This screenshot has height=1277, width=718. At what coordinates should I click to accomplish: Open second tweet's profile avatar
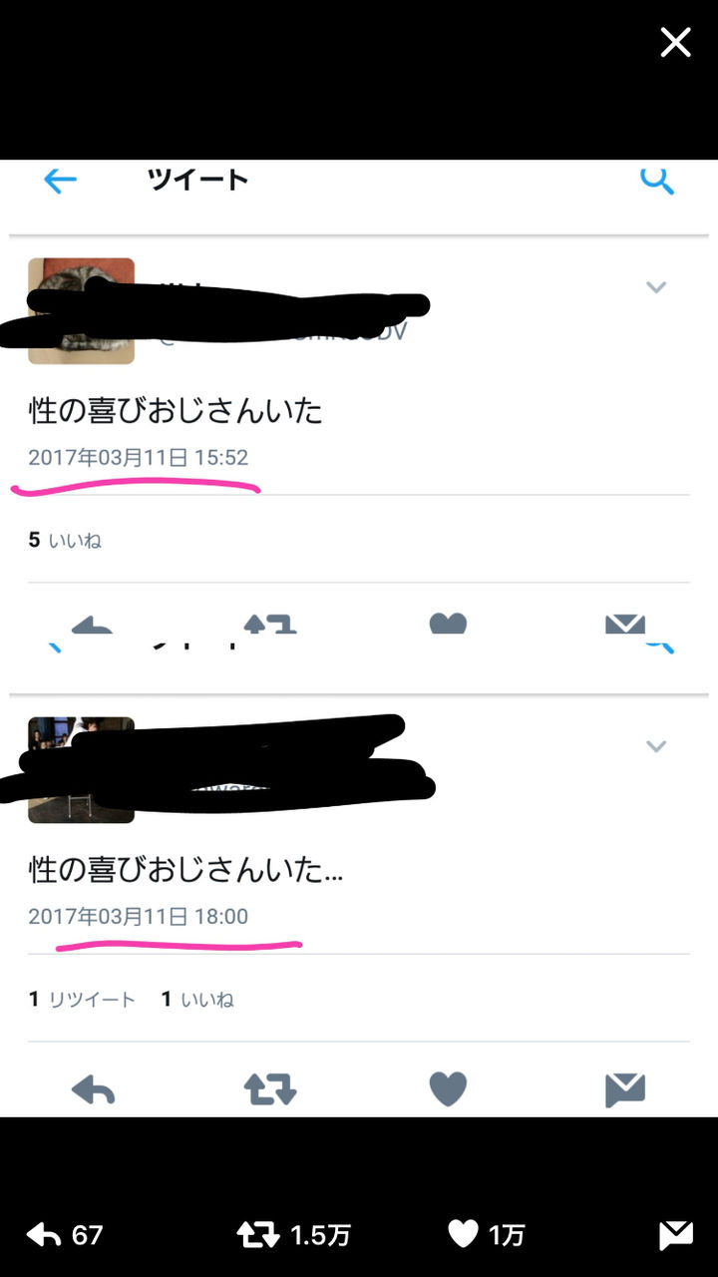[x=81, y=769]
